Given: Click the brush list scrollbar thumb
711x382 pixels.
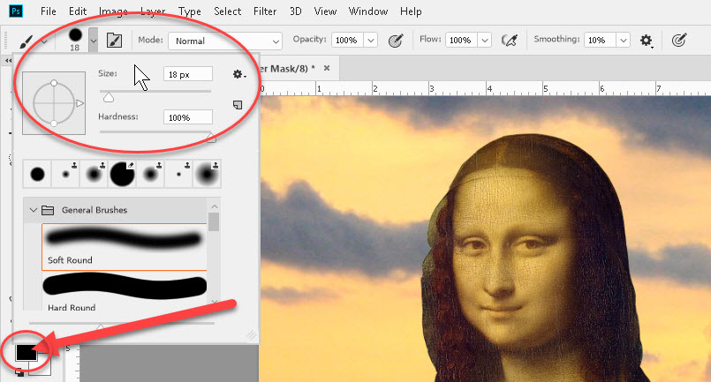Looking at the screenshot, I should pos(214,222).
